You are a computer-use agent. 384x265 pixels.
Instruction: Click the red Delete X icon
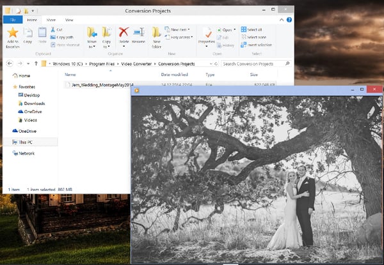pos(124,32)
